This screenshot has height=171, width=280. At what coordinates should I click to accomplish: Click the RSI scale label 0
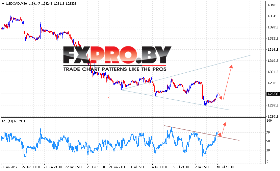pos(267,162)
